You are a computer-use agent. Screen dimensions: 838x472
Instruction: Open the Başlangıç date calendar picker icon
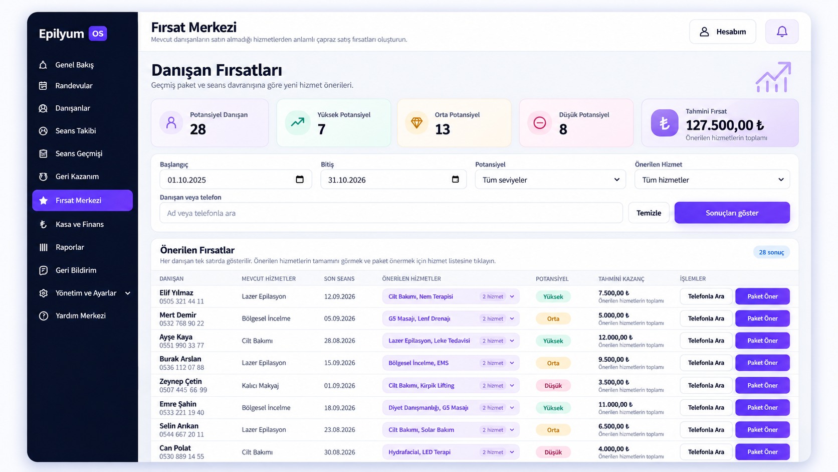point(300,180)
